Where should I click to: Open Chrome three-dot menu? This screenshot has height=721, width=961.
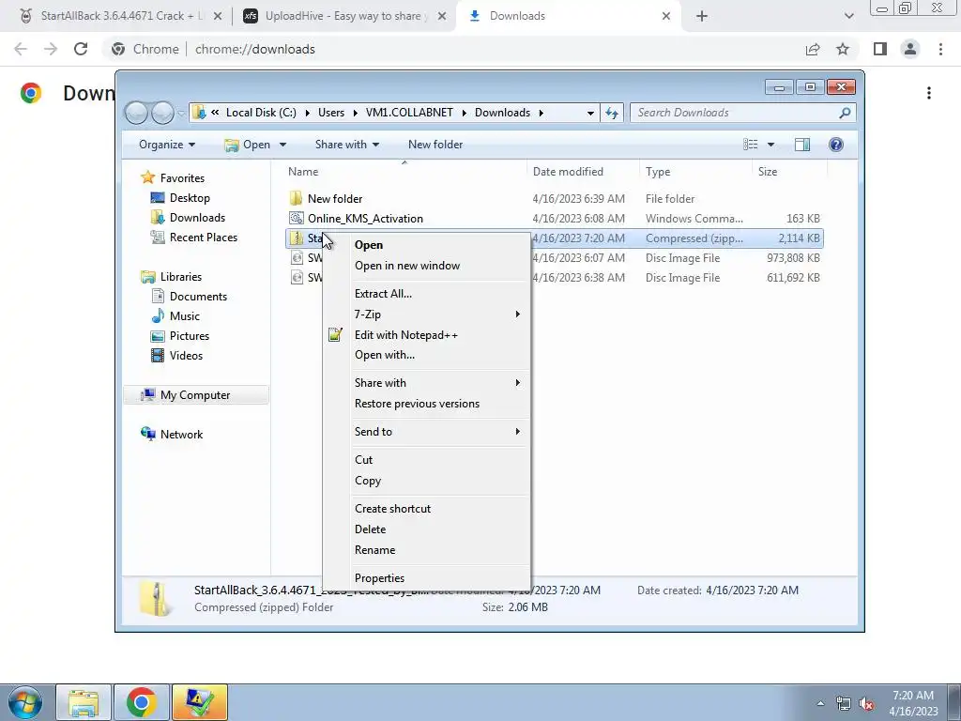click(x=940, y=49)
